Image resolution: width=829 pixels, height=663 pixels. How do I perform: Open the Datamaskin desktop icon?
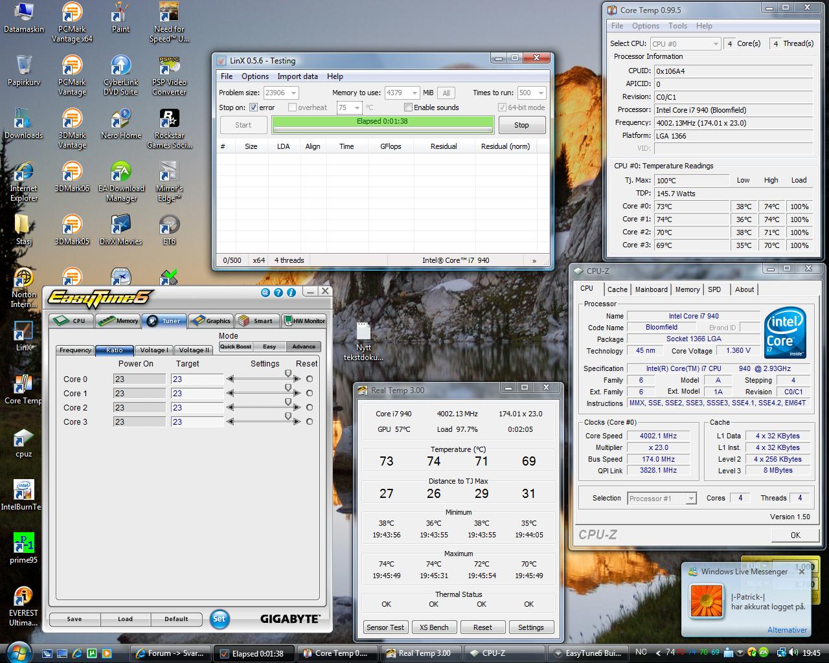pos(24,18)
